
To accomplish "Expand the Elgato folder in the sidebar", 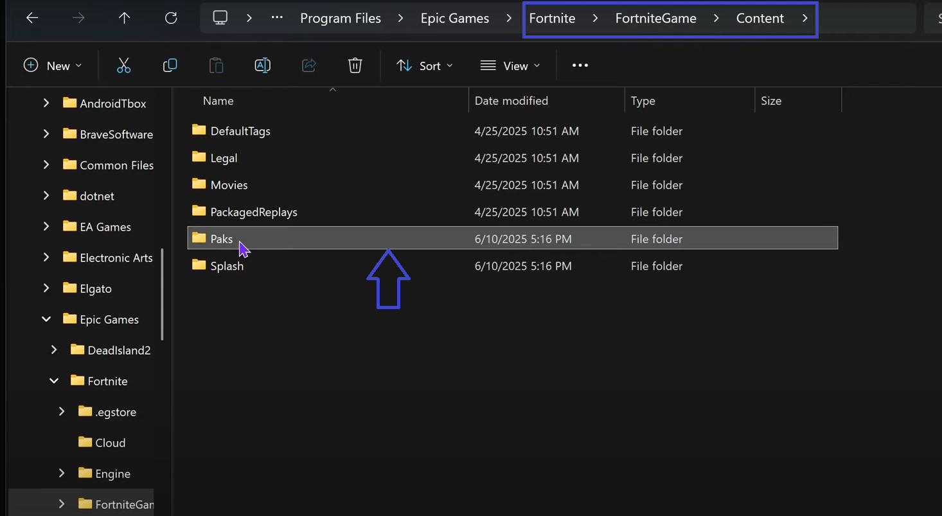I will [x=46, y=289].
